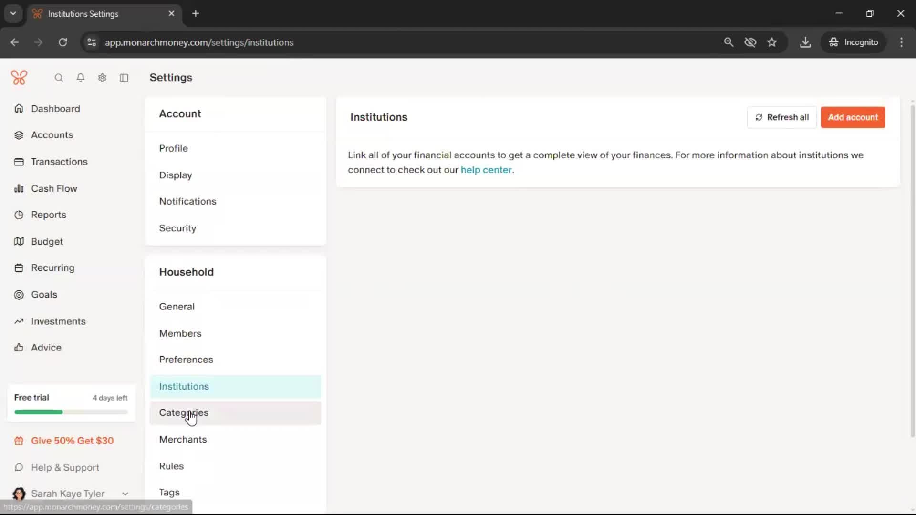This screenshot has width=916, height=515.
Task: Click the settings gear icon
Action: pyautogui.click(x=102, y=78)
